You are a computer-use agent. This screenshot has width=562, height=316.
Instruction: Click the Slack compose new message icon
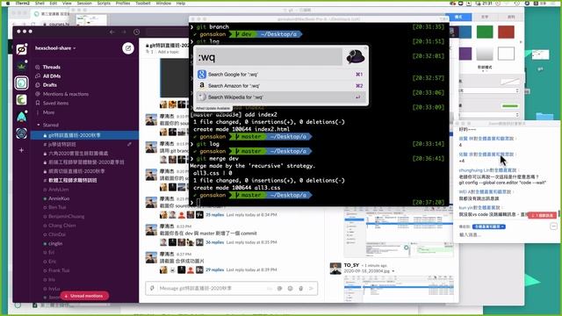[x=128, y=48]
